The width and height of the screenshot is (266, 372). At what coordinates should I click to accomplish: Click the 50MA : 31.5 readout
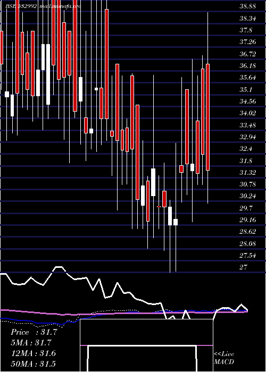34,364
